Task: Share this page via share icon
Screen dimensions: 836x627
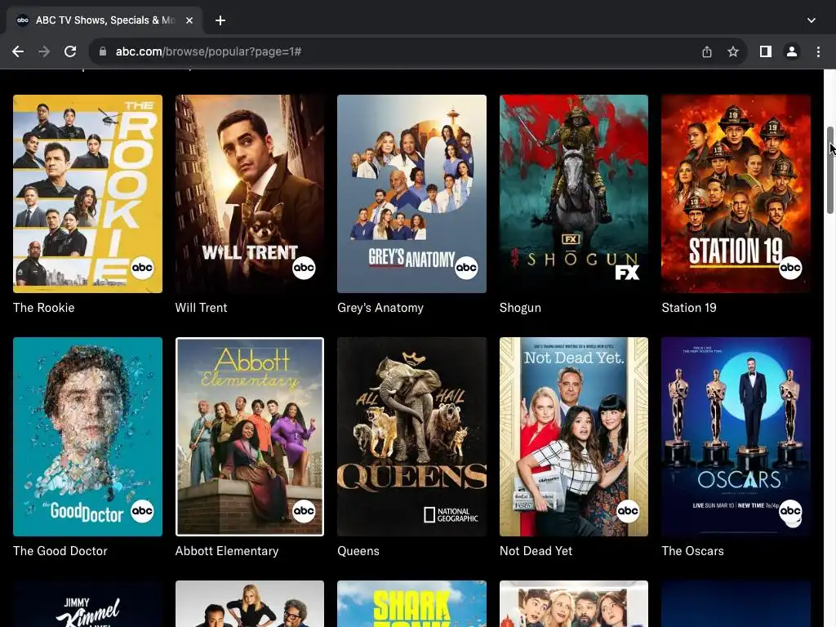Action: point(707,51)
